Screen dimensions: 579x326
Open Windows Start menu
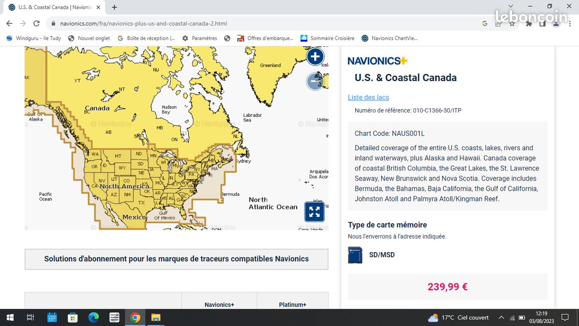[x=10, y=317]
